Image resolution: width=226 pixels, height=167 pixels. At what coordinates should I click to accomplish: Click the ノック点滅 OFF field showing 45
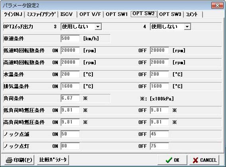coord(159,134)
